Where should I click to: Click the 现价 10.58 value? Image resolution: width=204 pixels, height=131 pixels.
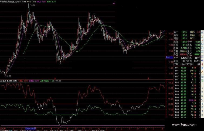coord(184,42)
